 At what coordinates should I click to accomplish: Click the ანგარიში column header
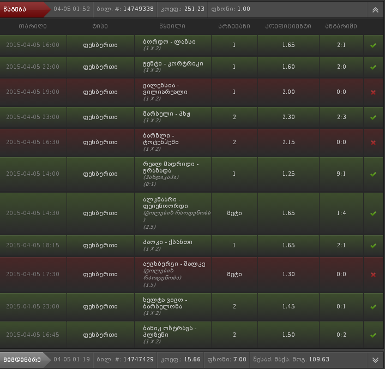coord(341,26)
